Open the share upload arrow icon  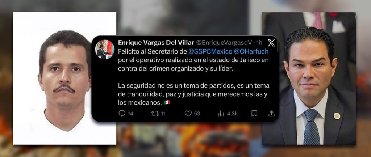pyautogui.click(x=271, y=114)
